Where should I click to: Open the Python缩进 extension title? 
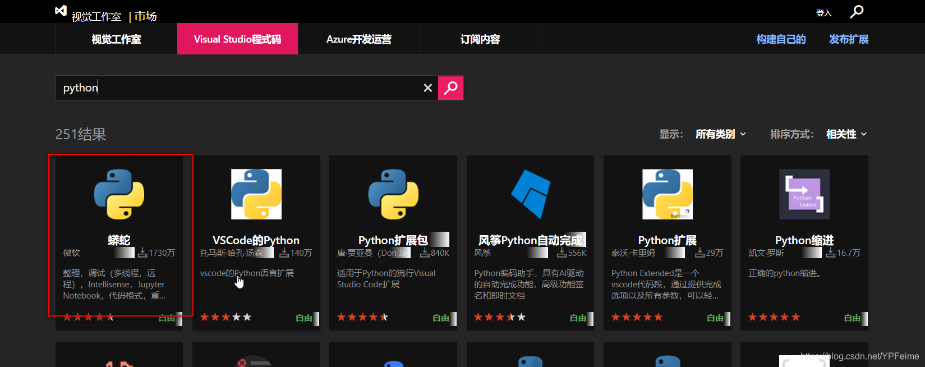[x=804, y=240]
